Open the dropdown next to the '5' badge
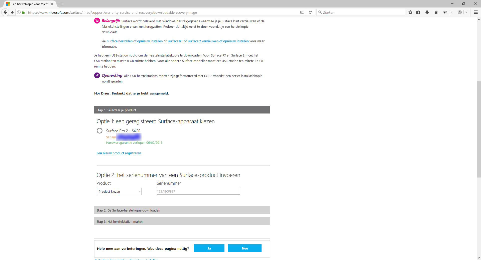This screenshot has height=260, width=481. (x=466, y=12)
